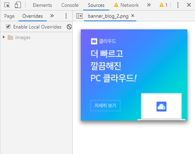195x154 pixels.
Task: Select the banner_blog_2.png file tab
Action: point(108,16)
